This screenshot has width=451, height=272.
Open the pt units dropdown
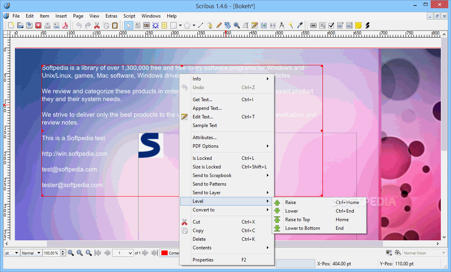point(12,253)
